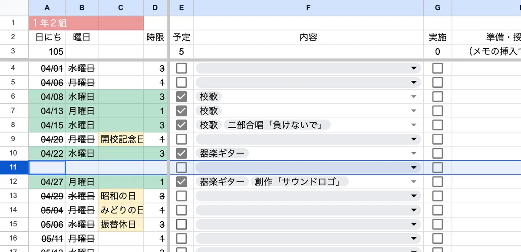Click the 曜日 header cell
521x252 pixels.
[x=82, y=37]
